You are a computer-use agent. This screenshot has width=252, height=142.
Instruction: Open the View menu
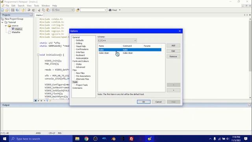[x=29, y=6]
